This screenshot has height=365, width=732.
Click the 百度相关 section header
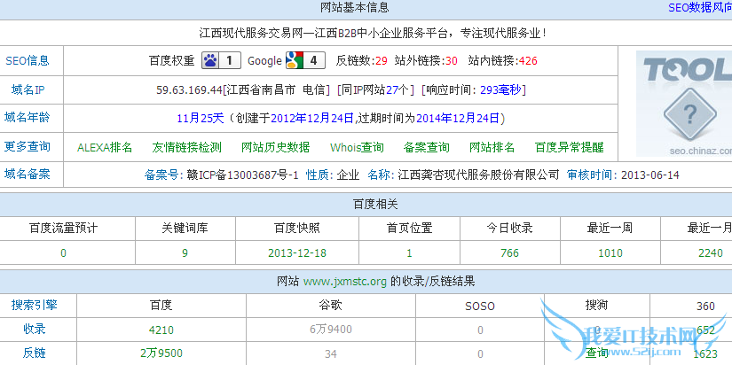pyautogui.click(x=374, y=204)
